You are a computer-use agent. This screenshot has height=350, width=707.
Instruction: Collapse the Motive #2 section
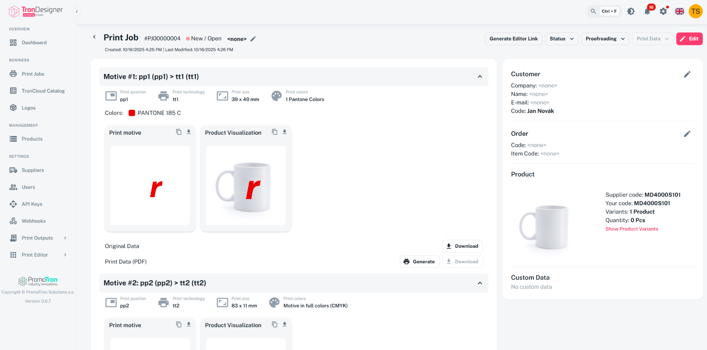point(480,283)
